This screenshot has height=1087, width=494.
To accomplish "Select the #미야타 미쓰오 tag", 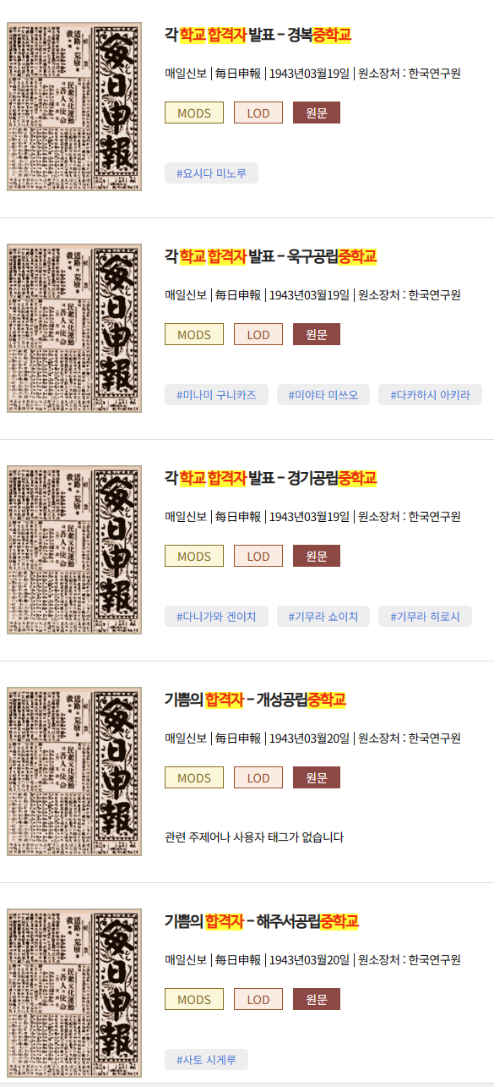I will tap(323, 395).
